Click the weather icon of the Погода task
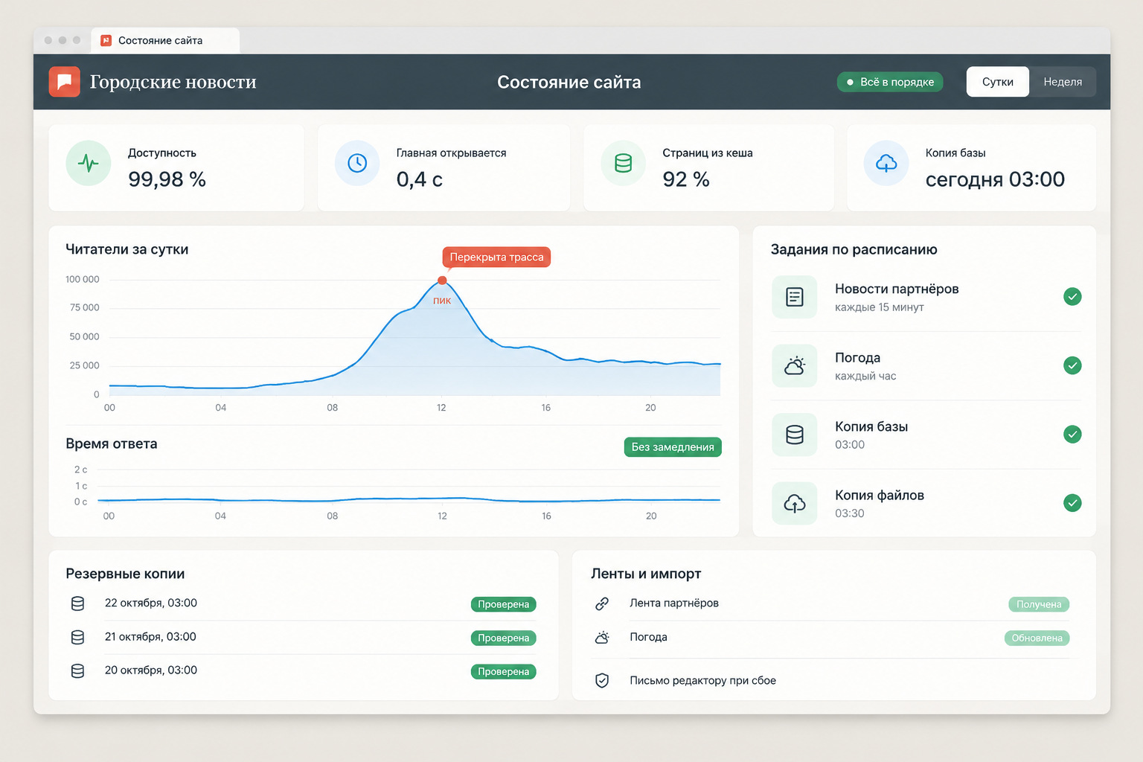This screenshot has height=762, width=1143. [795, 365]
